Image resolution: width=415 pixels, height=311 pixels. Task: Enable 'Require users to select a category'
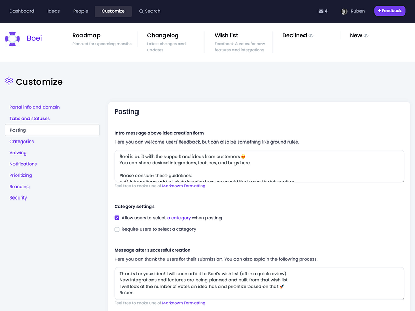tap(117, 229)
